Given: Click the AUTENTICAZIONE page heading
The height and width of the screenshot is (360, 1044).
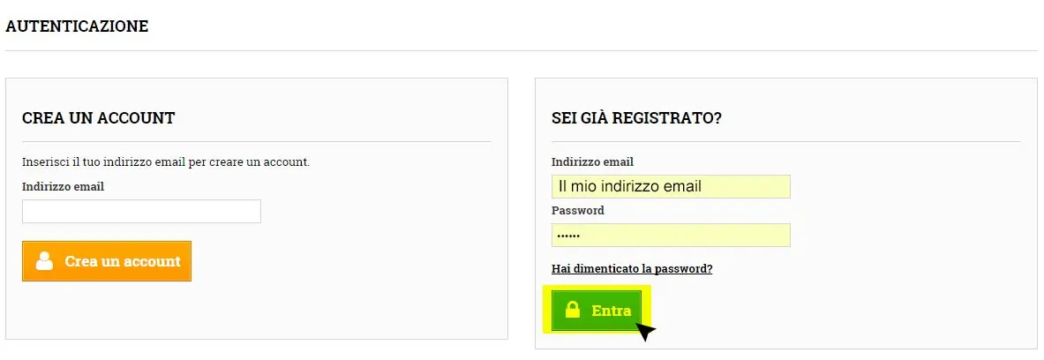Looking at the screenshot, I should point(77,26).
